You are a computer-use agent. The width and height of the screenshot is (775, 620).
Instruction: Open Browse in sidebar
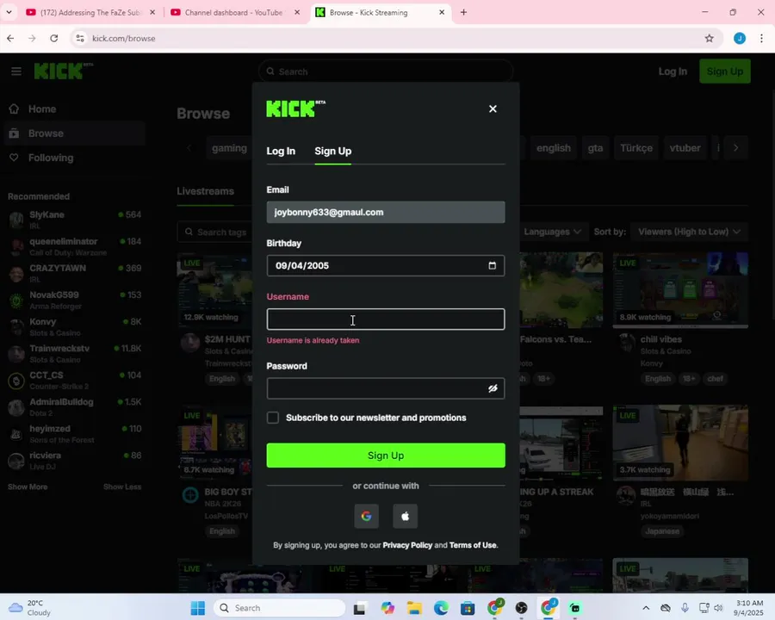(74, 133)
